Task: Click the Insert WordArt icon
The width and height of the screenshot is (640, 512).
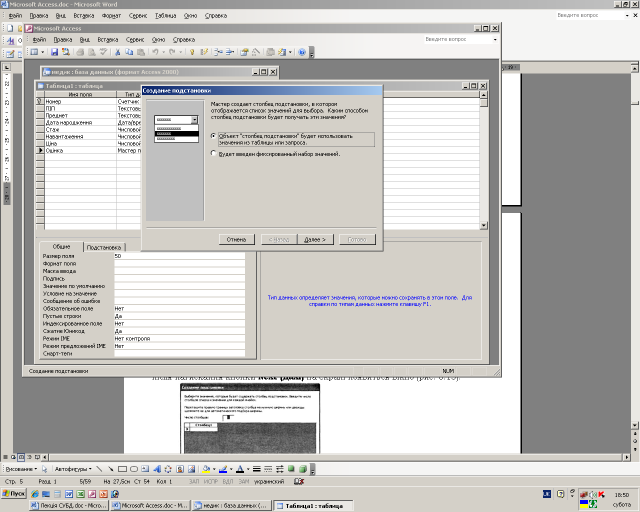Action: (x=157, y=469)
